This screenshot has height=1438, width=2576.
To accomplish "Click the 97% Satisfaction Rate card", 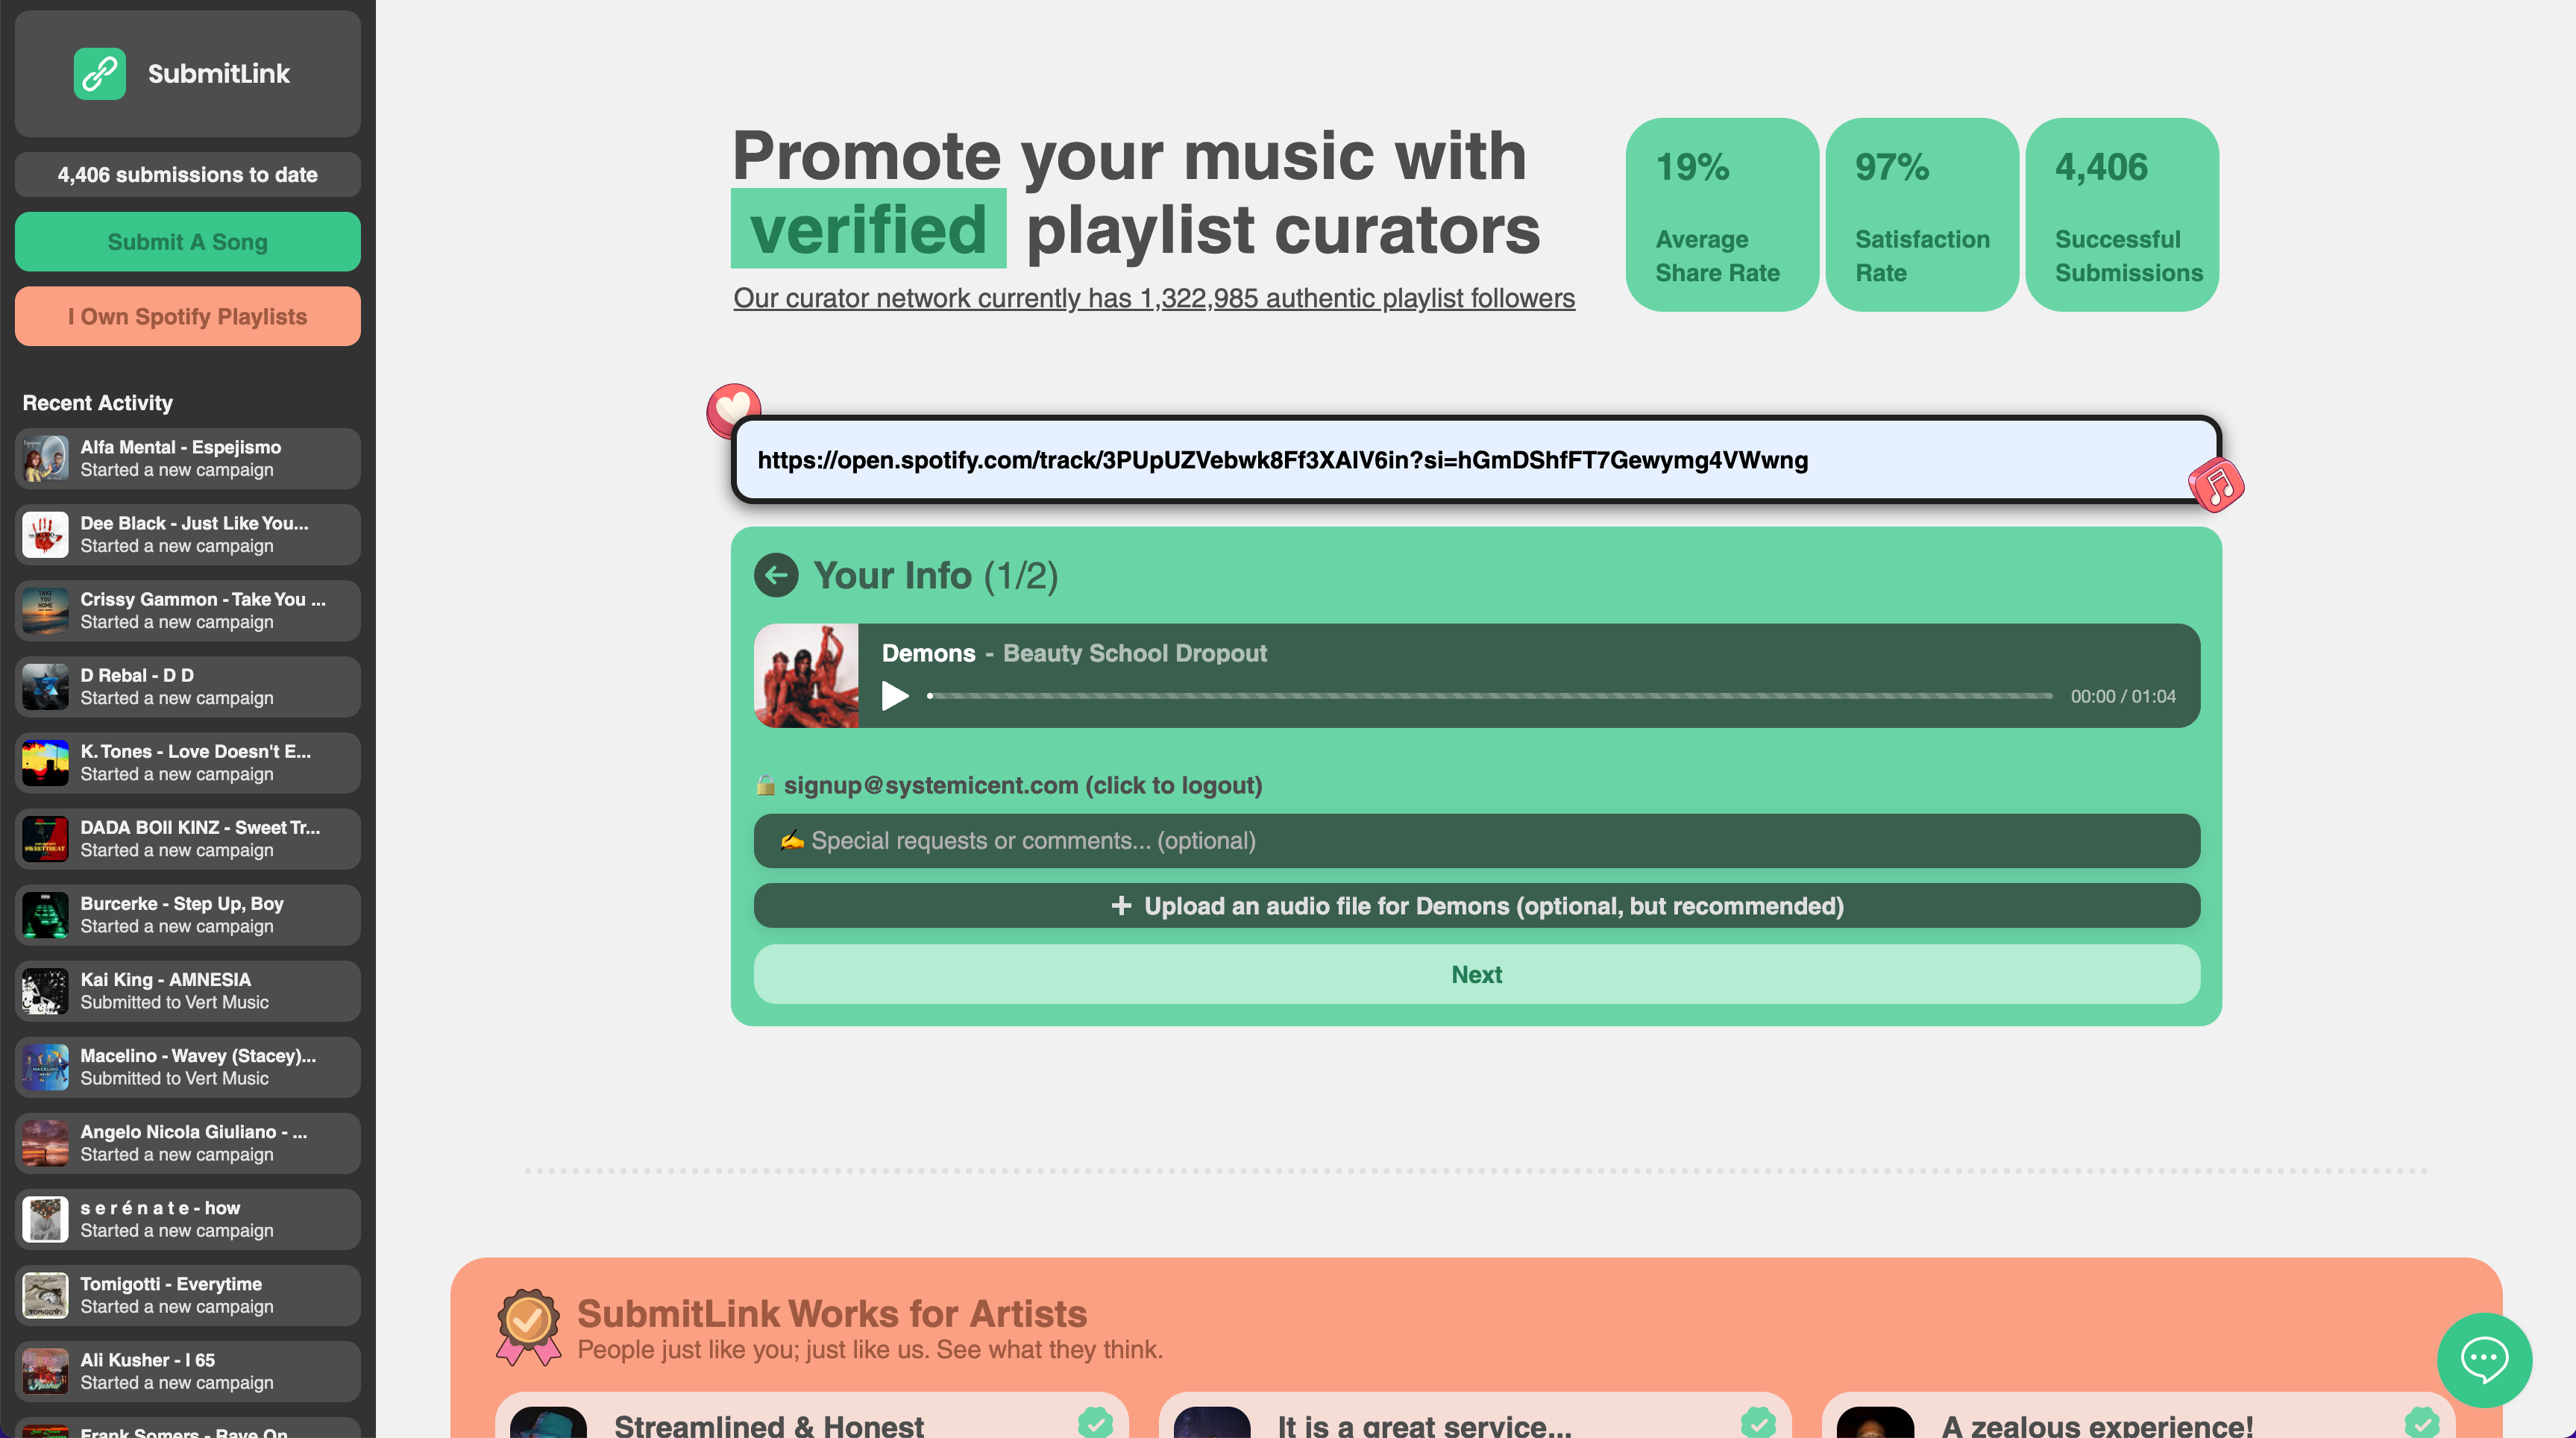I will click(x=1922, y=215).
